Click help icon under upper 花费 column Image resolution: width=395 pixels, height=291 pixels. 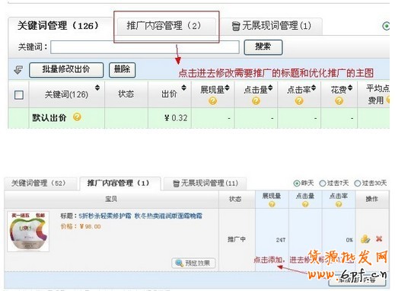(339, 101)
